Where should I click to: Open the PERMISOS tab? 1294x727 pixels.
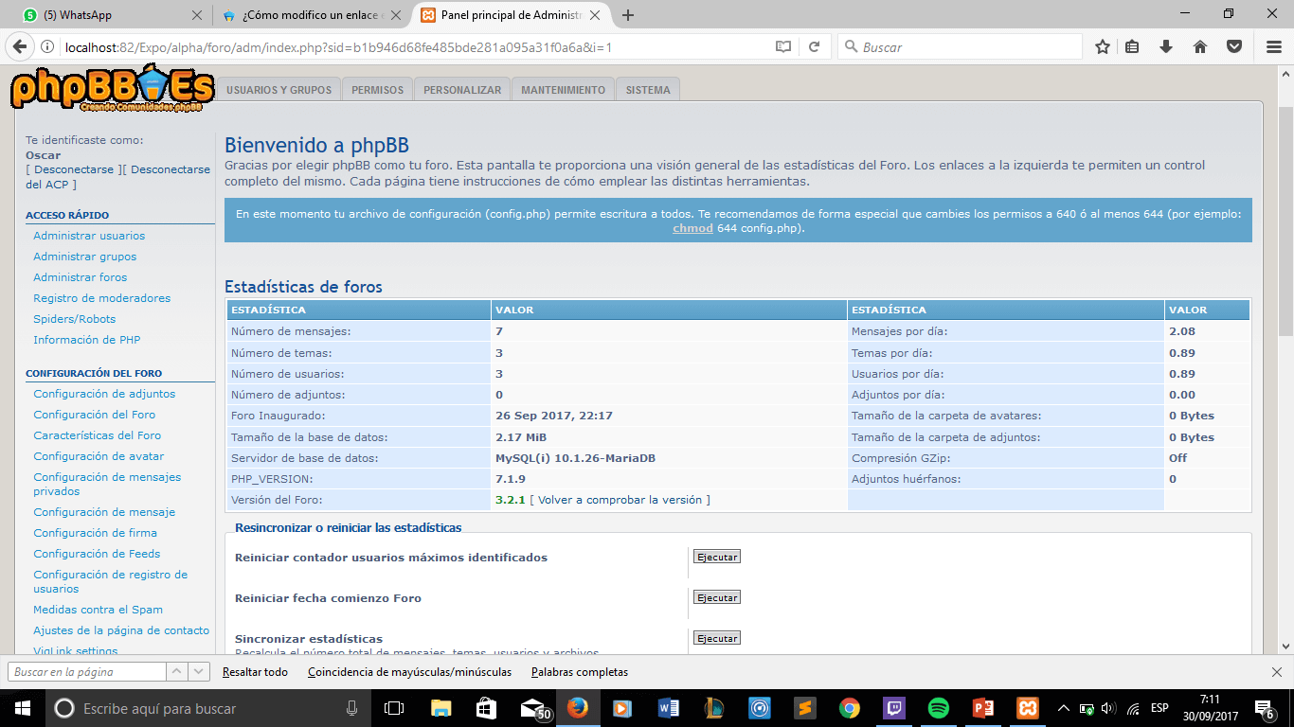(x=377, y=90)
